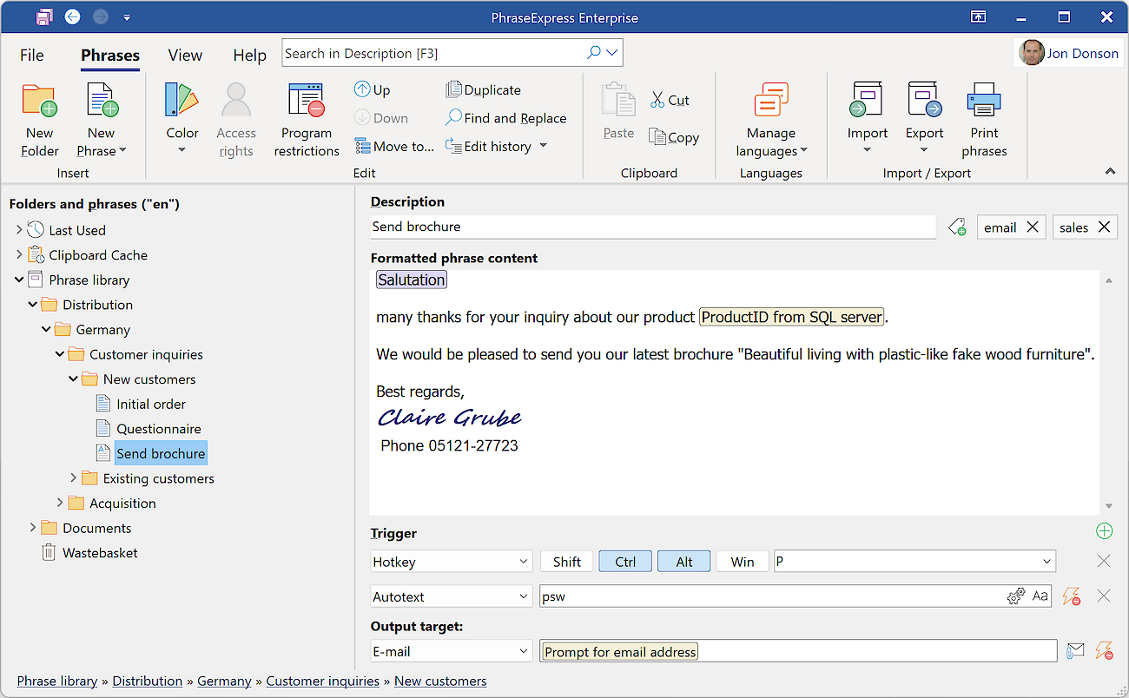This screenshot has height=698, width=1129.
Task: Expand the search options dropdown arrow
Action: [x=612, y=53]
